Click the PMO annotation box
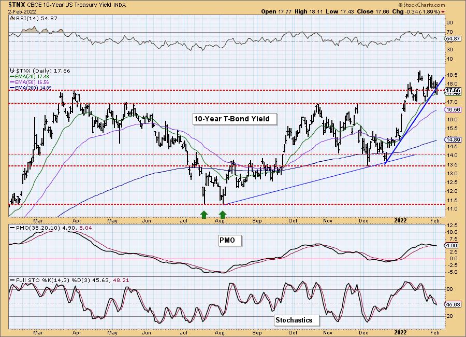Screen dimensions: 466x337 pos(230,241)
